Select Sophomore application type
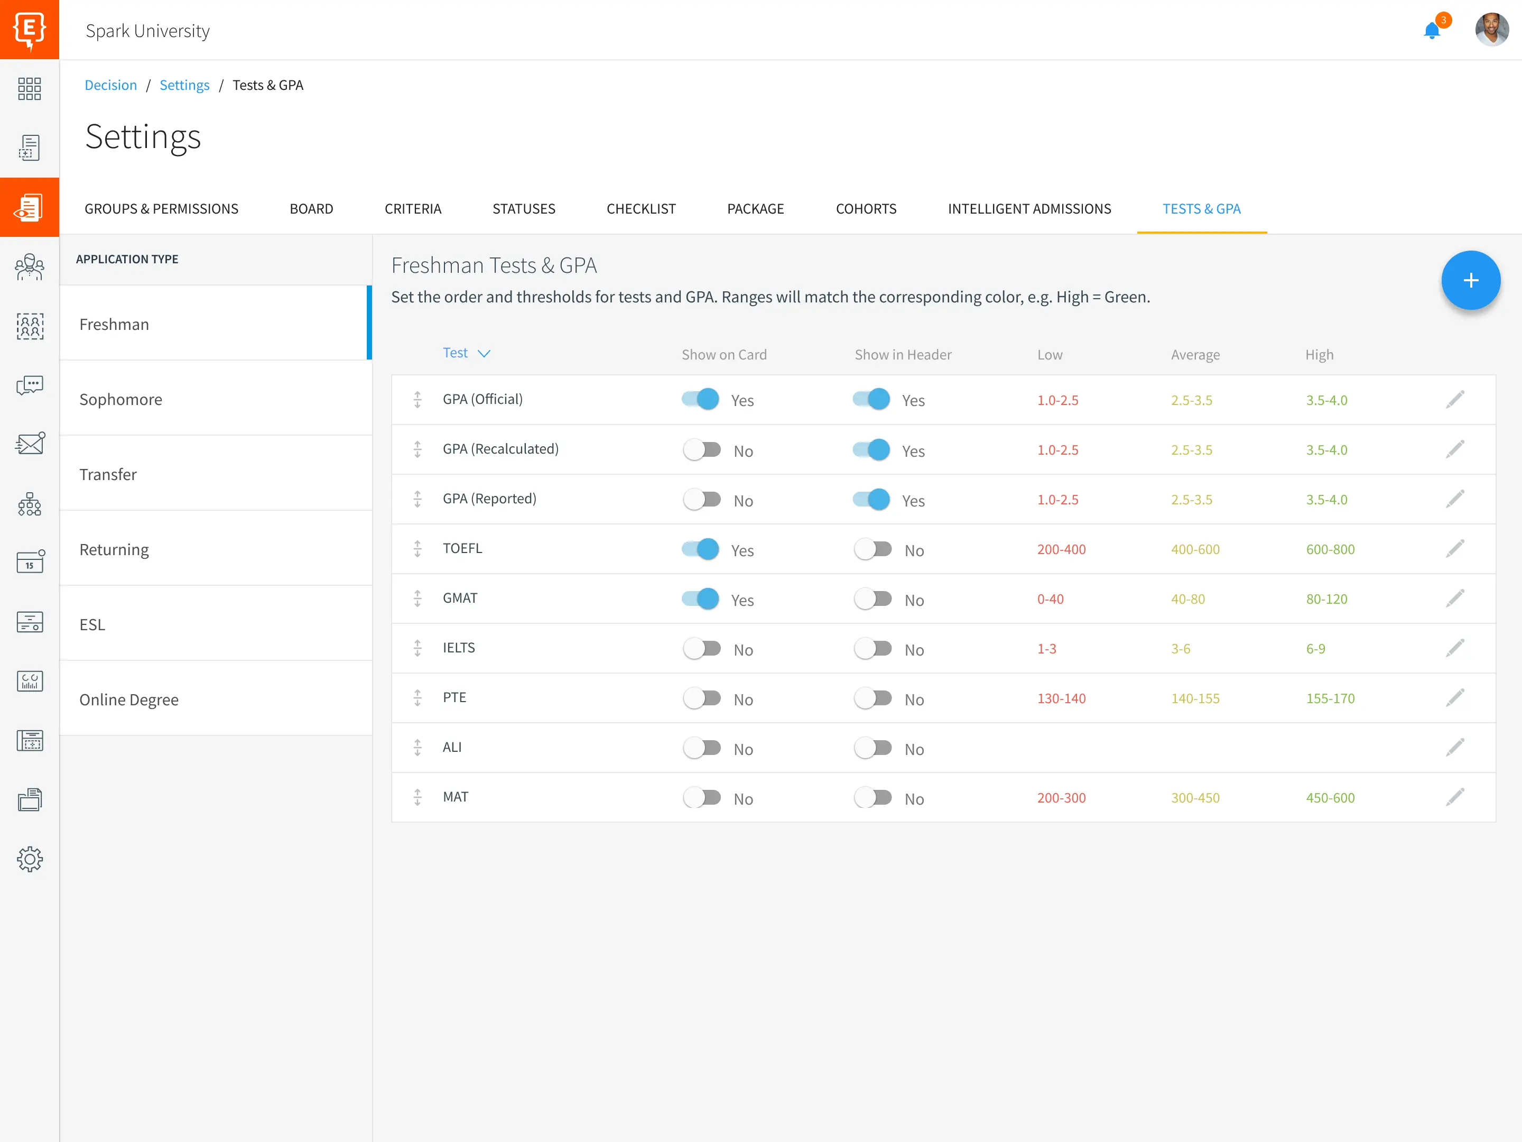 (x=216, y=399)
